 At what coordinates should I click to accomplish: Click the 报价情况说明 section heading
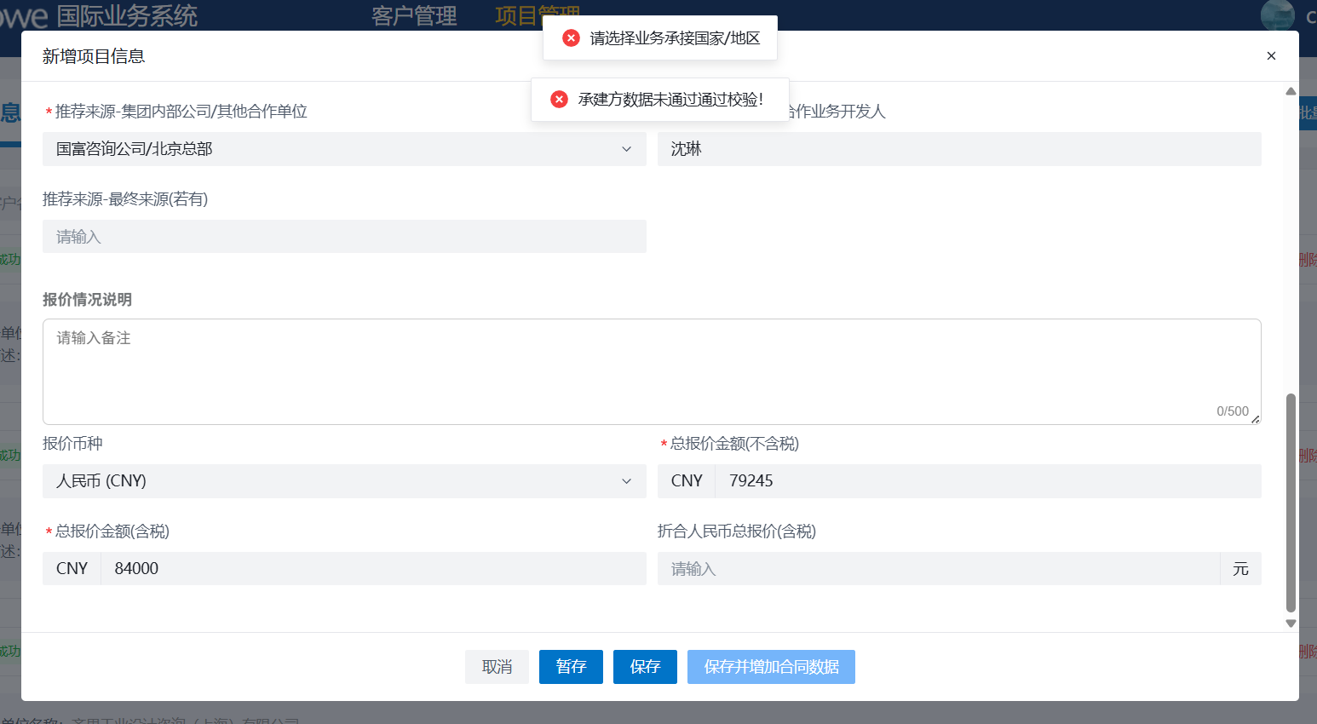pyautogui.click(x=87, y=300)
